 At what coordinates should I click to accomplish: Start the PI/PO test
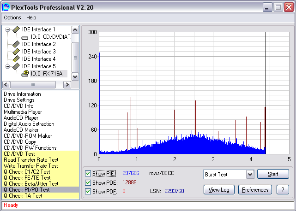pyautogui.click(x=273, y=174)
